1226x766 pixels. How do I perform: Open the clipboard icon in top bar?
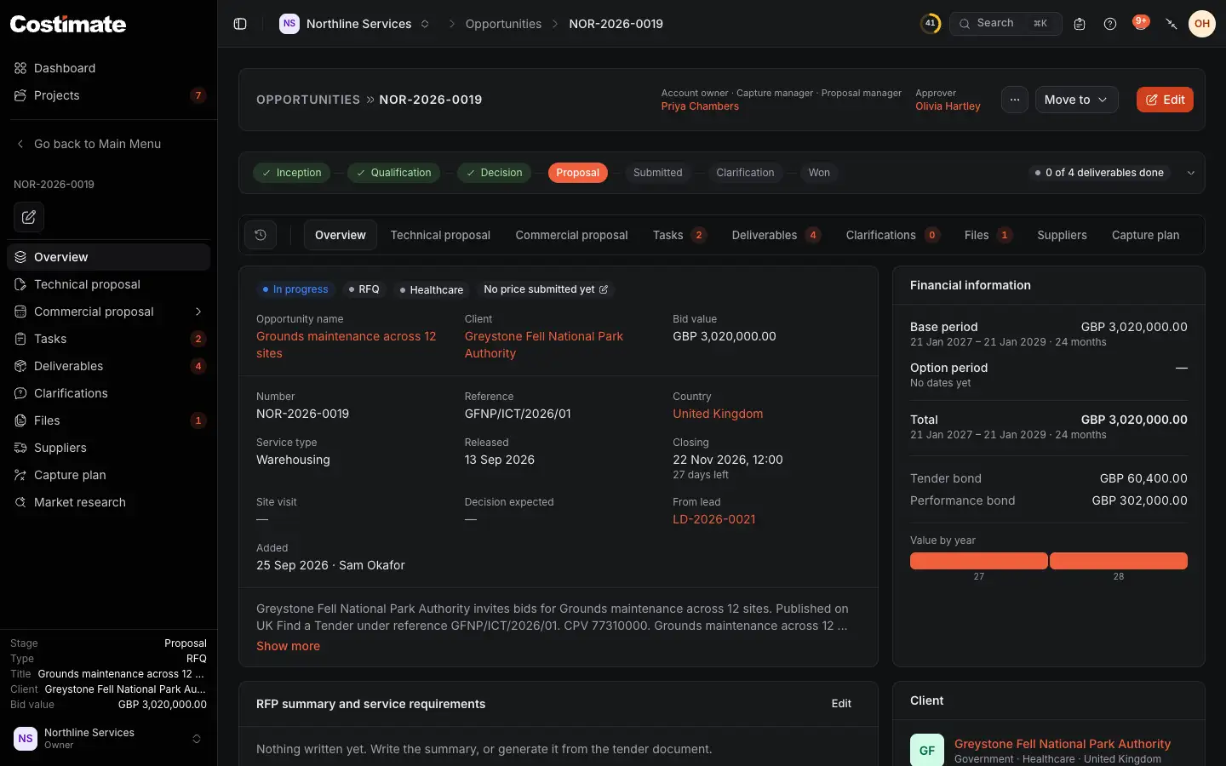tap(1080, 24)
